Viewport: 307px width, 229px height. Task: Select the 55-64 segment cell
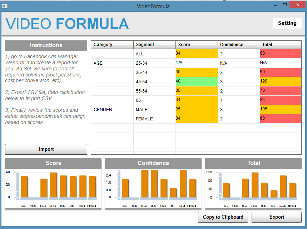154,91
